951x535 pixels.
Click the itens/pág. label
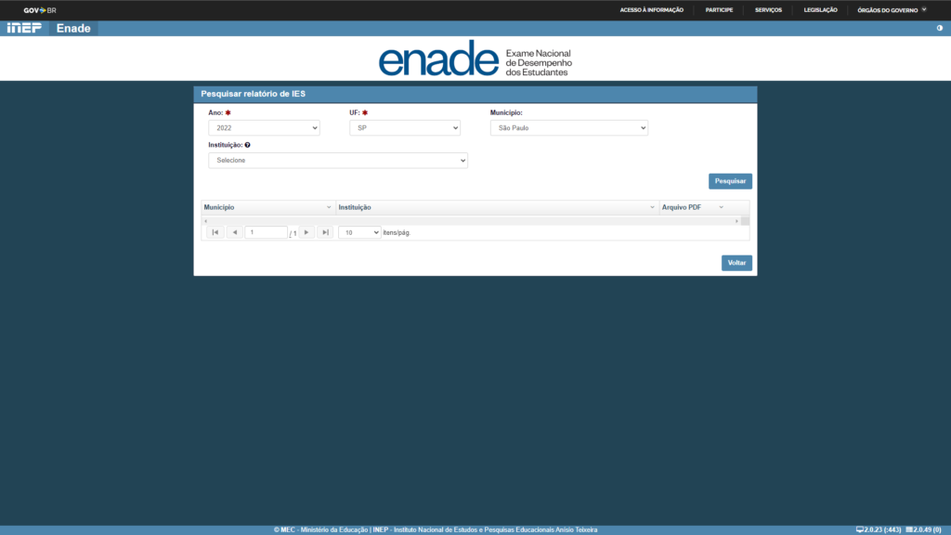point(397,233)
